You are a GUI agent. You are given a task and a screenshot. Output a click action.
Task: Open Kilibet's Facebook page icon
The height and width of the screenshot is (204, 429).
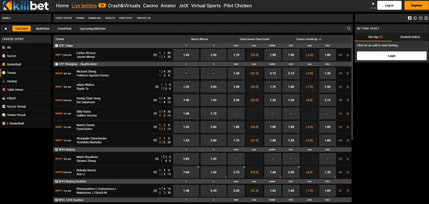[410, 18]
